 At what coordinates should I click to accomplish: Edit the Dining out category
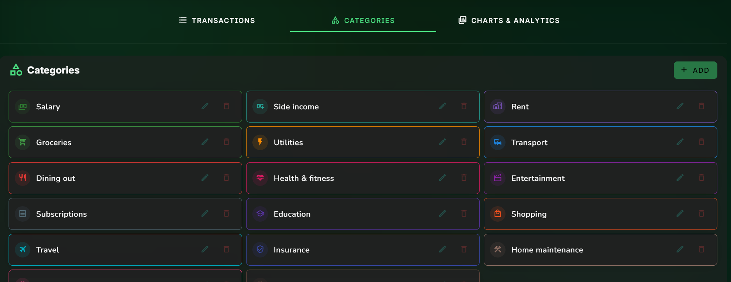(x=205, y=178)
